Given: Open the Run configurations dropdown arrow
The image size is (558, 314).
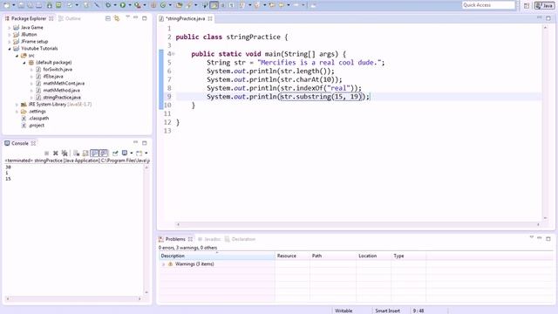Looking at the screenshot, I should pyautogui.click(x=130, y=5).
